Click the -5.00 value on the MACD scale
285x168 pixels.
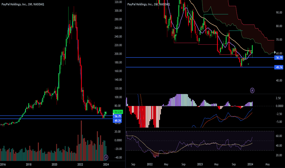coord(279,122)
